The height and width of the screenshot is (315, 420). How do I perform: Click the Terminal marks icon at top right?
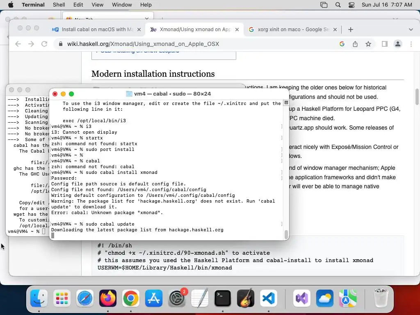coord(286,103)
